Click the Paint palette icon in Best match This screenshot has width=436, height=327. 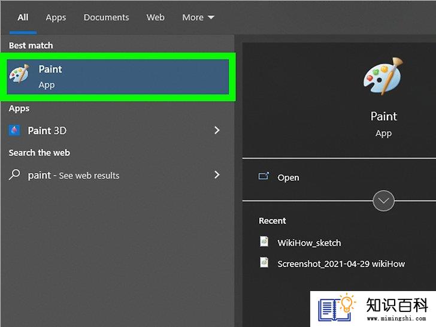(19, 74)
